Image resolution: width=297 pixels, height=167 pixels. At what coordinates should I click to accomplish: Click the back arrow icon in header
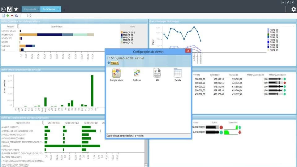3,9
